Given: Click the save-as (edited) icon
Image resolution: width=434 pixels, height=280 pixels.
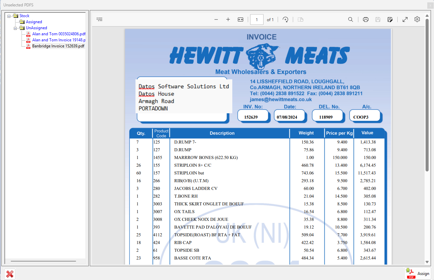Looking at the screenshot, I should [x=390, y=19].
